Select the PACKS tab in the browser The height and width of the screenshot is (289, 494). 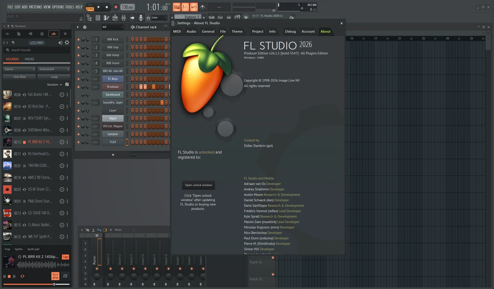click(x=30, y=59)
